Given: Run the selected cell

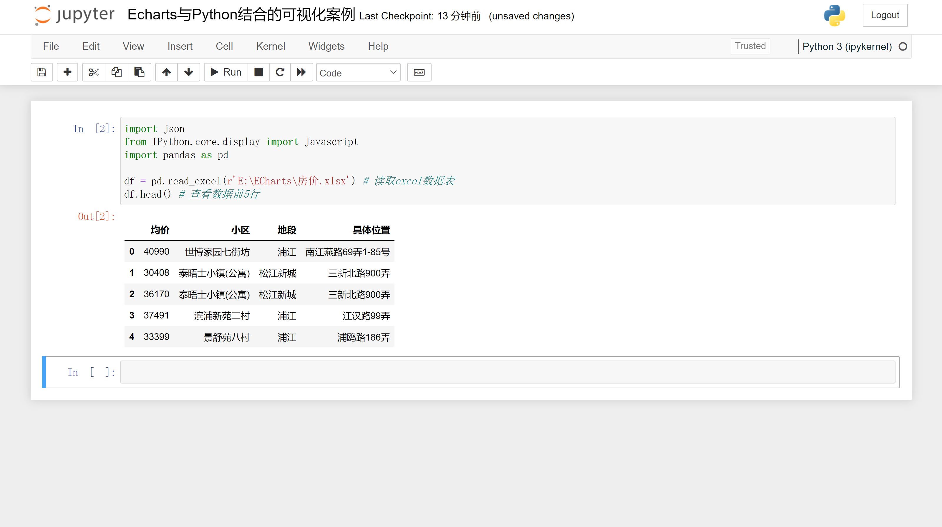Looking at the screenshot, I should pos(225,72).
